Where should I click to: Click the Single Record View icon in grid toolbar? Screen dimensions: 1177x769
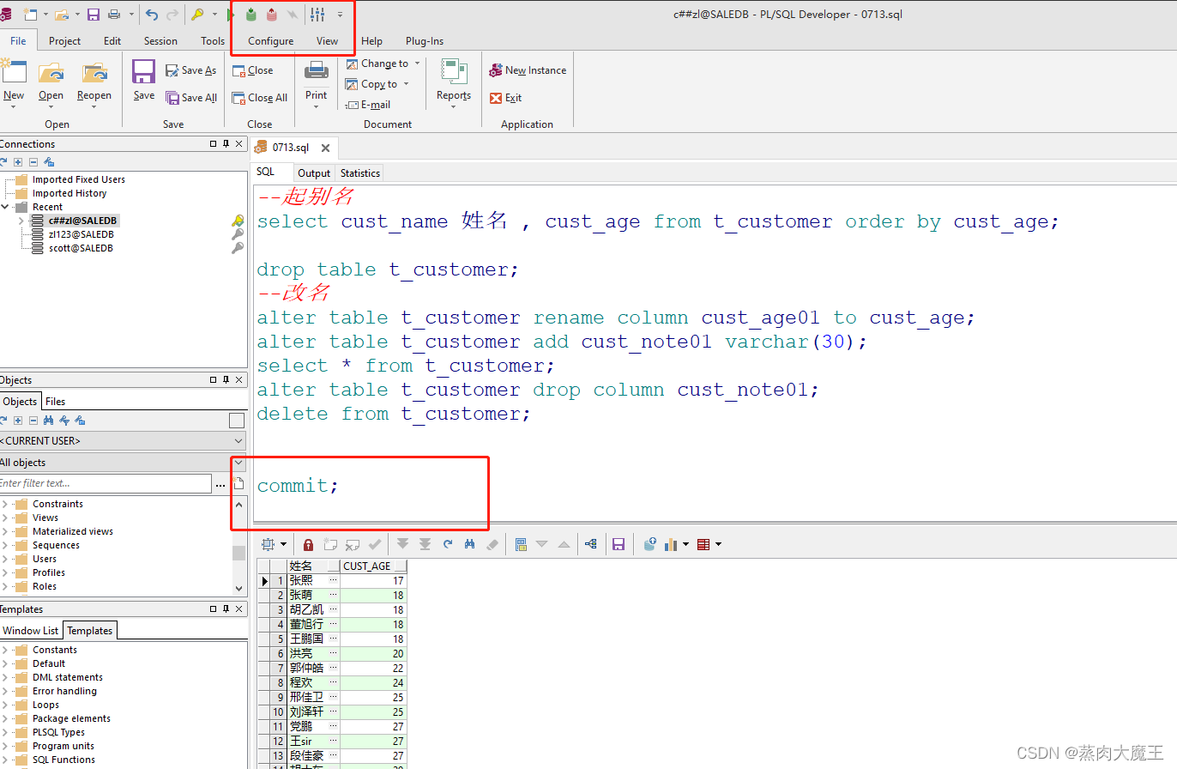pos(521,544)
